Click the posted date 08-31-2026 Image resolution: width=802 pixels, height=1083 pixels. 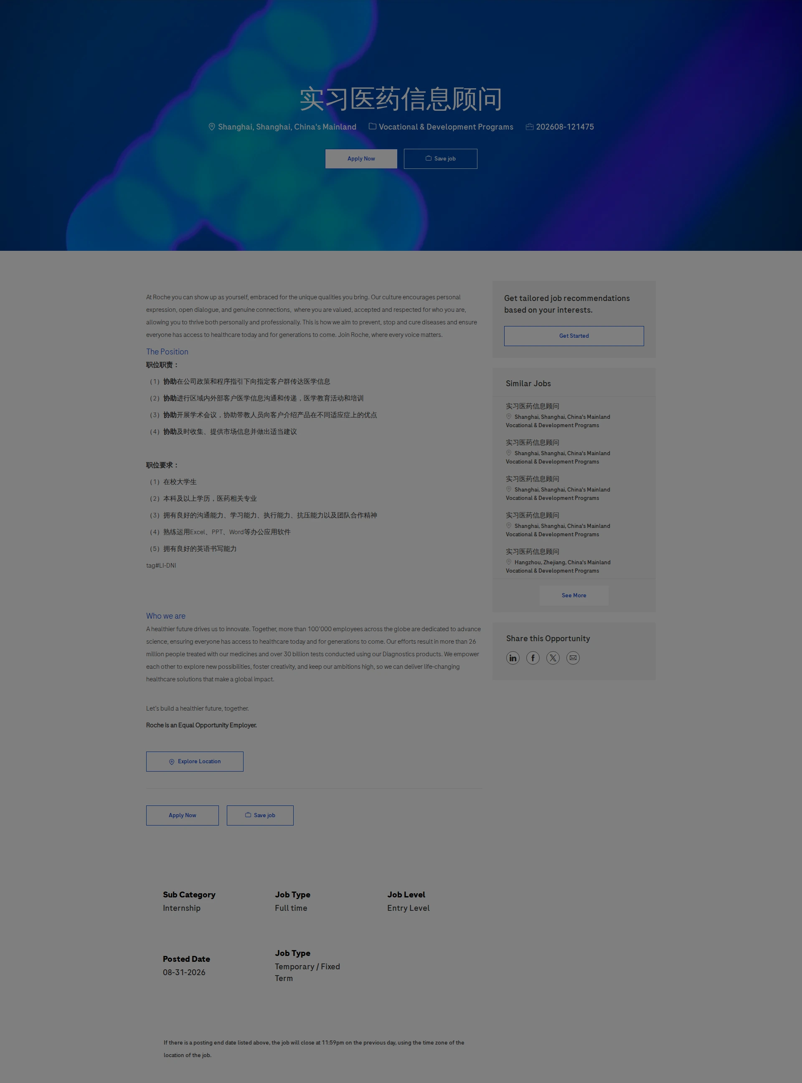point(184,973)
